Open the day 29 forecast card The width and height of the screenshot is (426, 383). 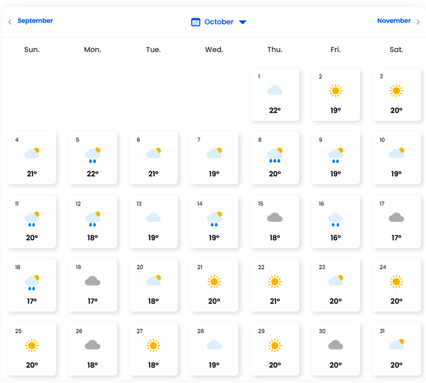(x=275, y=349)
